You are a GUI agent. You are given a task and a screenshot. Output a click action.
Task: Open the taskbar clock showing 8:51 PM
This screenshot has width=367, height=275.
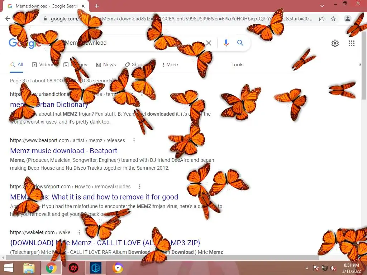pyautogui.click(x=351, y=268)
